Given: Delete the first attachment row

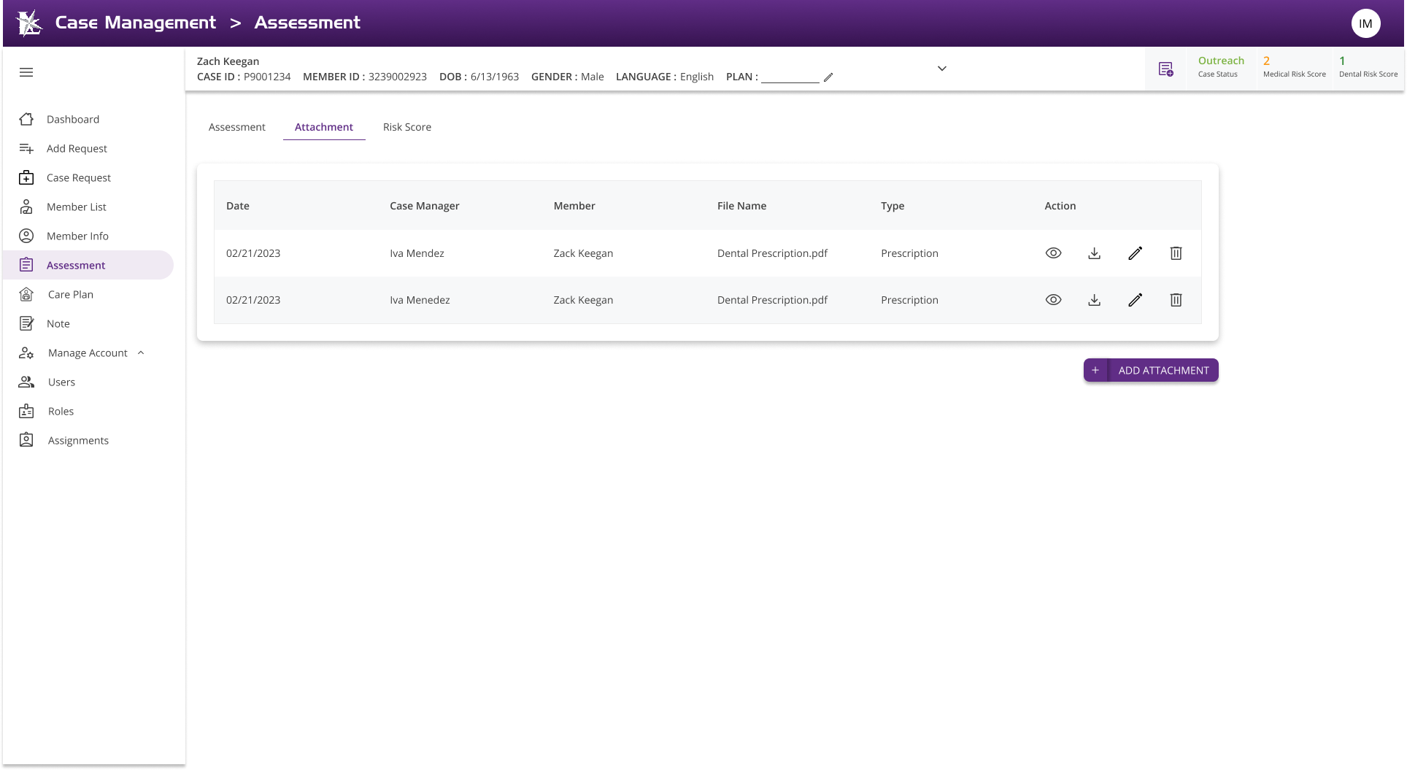Looking at the screenshot, I should pos(1176,253).
